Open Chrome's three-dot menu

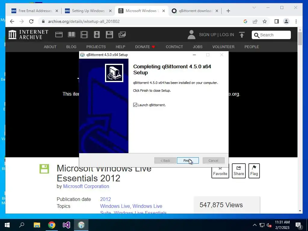click(x=296, y=21)
